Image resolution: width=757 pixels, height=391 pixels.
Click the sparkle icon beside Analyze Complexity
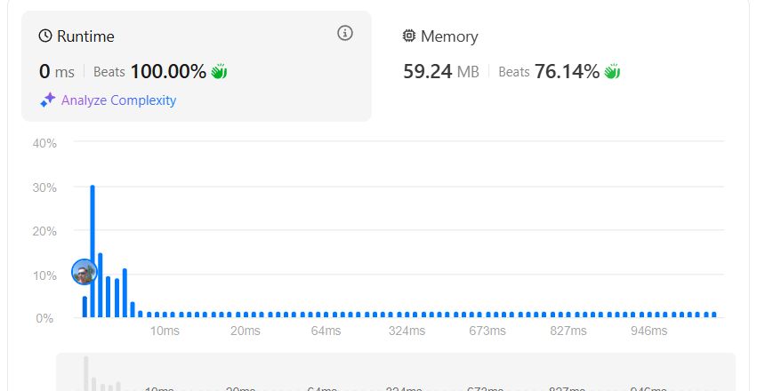coord(47,100)
